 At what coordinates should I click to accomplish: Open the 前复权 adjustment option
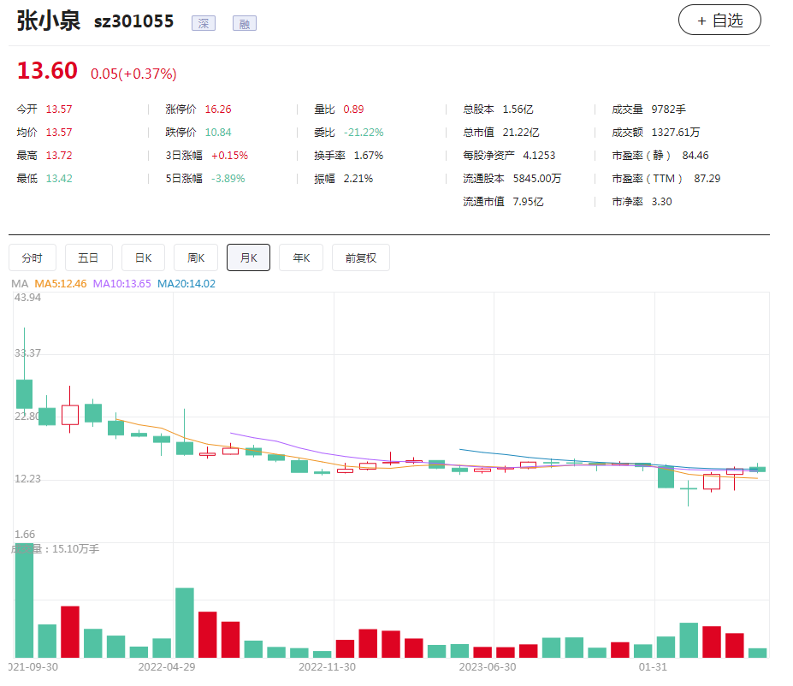361,257
